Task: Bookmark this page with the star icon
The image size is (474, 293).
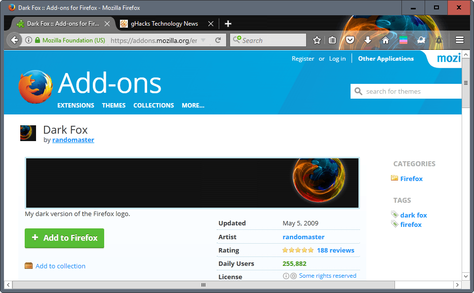Action: pos(316,40)
